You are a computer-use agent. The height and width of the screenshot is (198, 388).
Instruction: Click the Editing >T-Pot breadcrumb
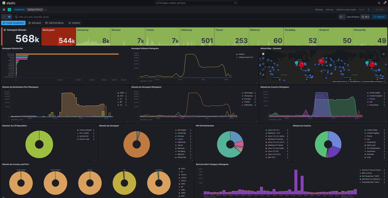coord(35,10)
